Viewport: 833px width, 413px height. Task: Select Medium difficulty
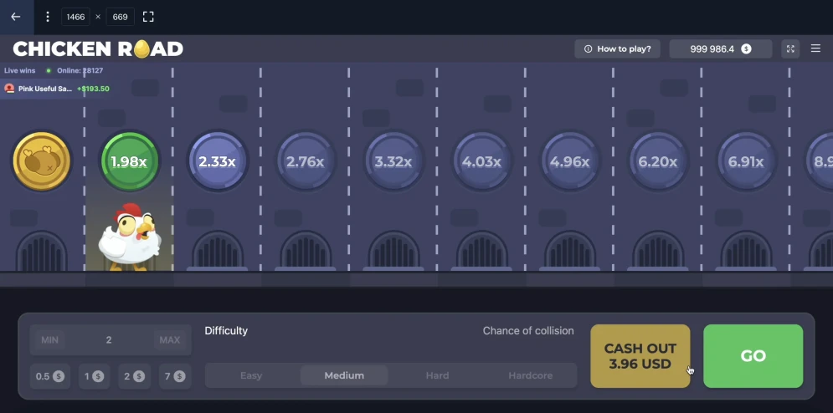point(344,375)
